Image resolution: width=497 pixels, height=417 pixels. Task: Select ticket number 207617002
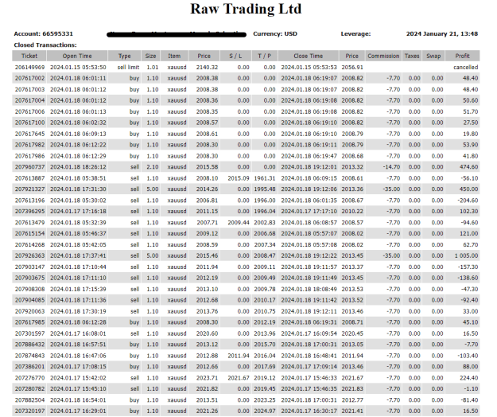coord(29,78)
